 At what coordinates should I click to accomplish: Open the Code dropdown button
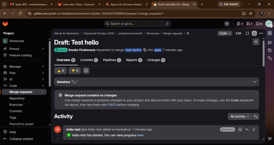click(225, 33)
